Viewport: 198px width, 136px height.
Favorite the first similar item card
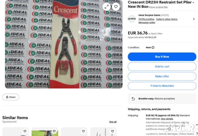point(25,131)
